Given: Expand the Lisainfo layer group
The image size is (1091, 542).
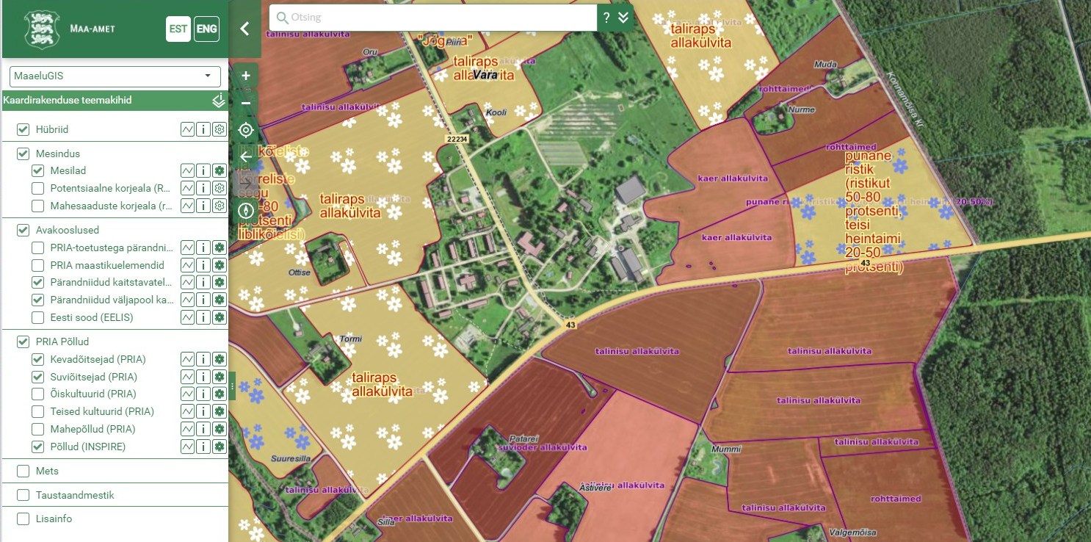Looking at the screenshot, I should pyautogui.click(x=54, y=518).
